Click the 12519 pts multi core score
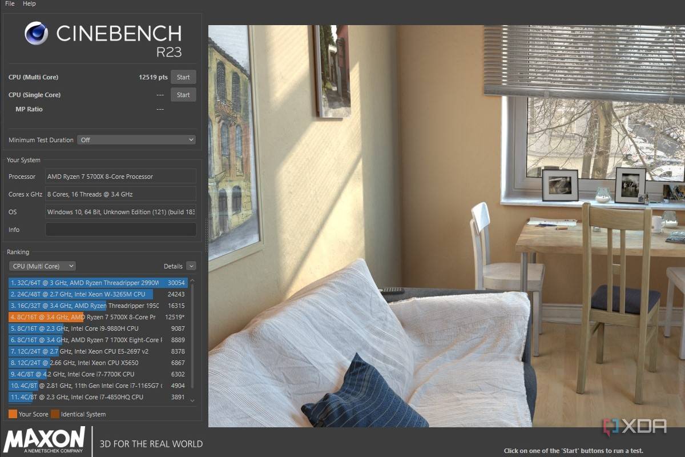 point(153,77)
